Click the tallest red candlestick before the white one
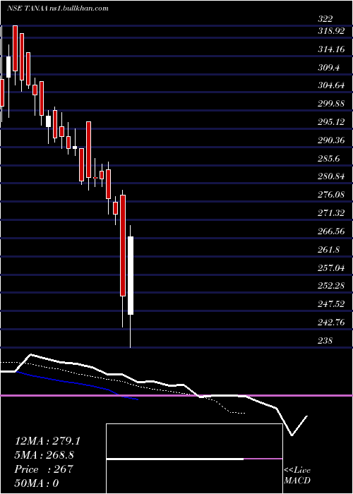This screenshot has height=494, width=353. click(x=123, y=246)
